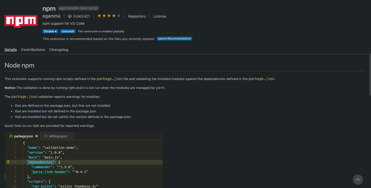The width and height of the screenshot is (371, 188).
Task: Click the JSON icon on package.json tab
Action: pyautogui.click(x=11, y=136)
